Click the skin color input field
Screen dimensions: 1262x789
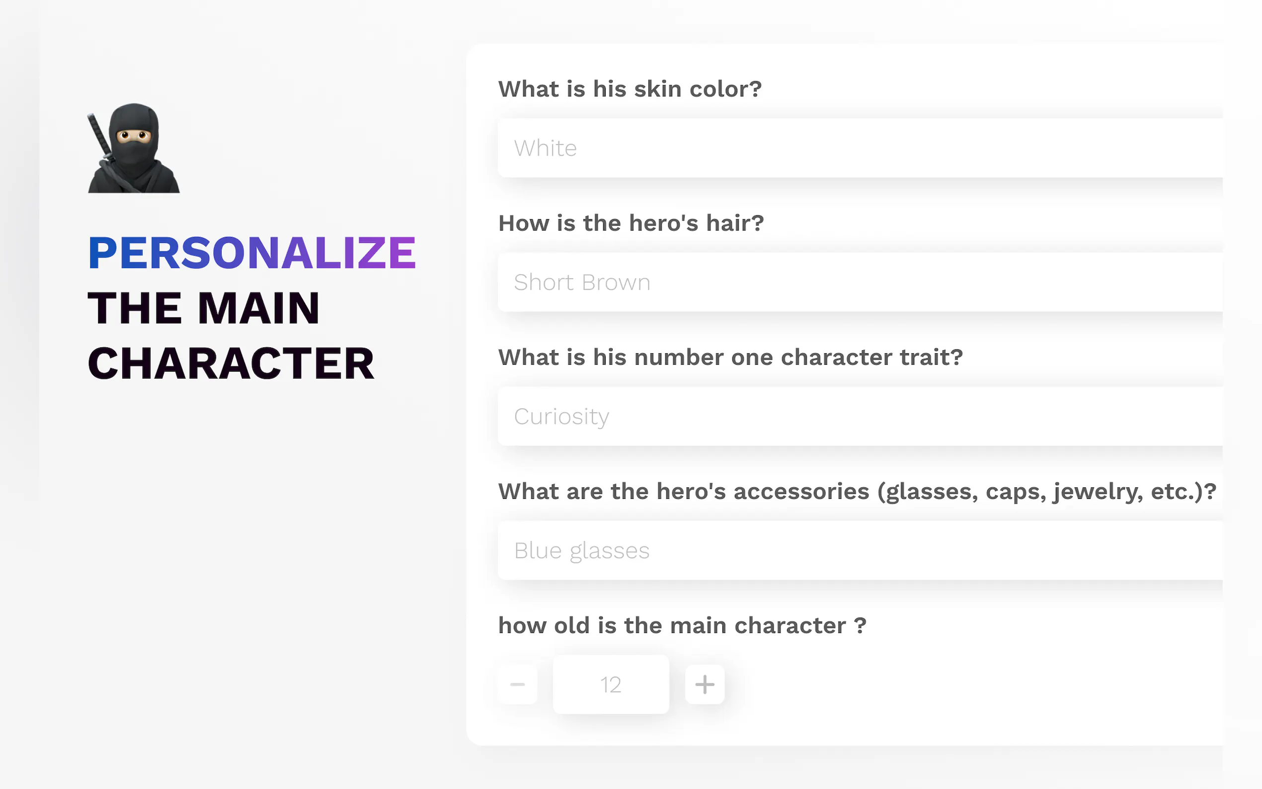click(860, 148)
